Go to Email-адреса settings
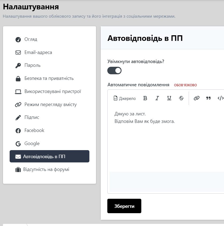 click(x=38, y=53)
